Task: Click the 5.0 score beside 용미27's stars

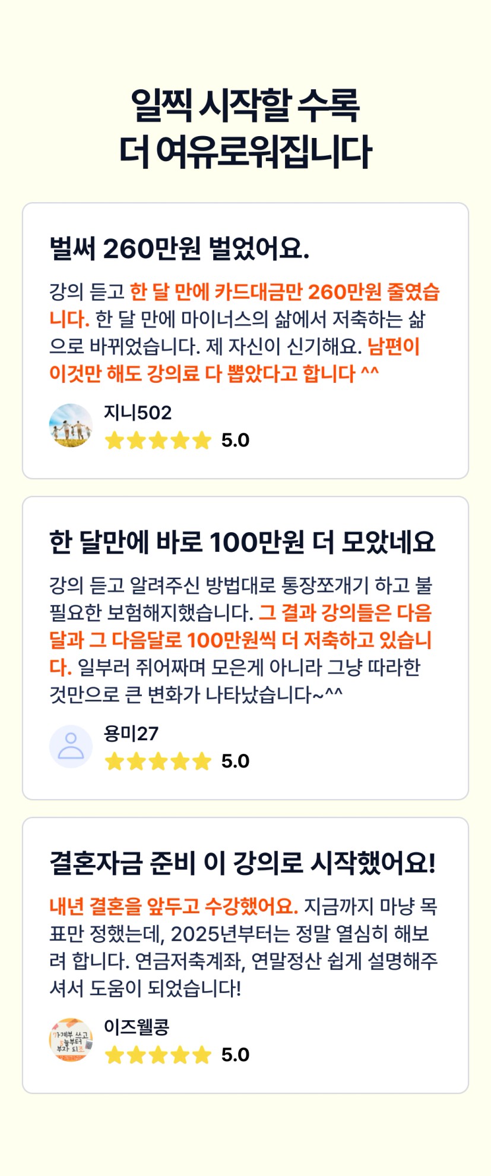Action: coord(235,762)
